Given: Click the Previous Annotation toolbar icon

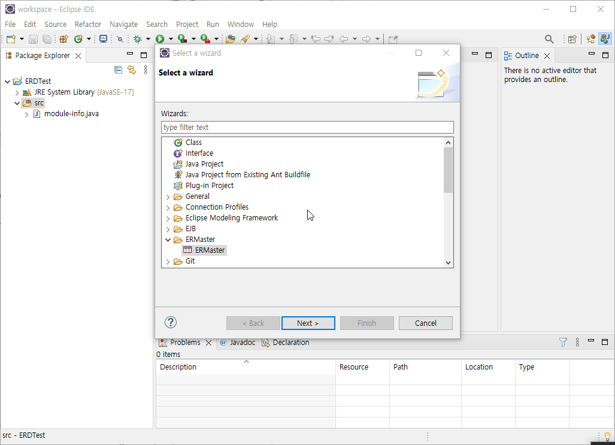Looking at the screenshot, I should 293,39.
